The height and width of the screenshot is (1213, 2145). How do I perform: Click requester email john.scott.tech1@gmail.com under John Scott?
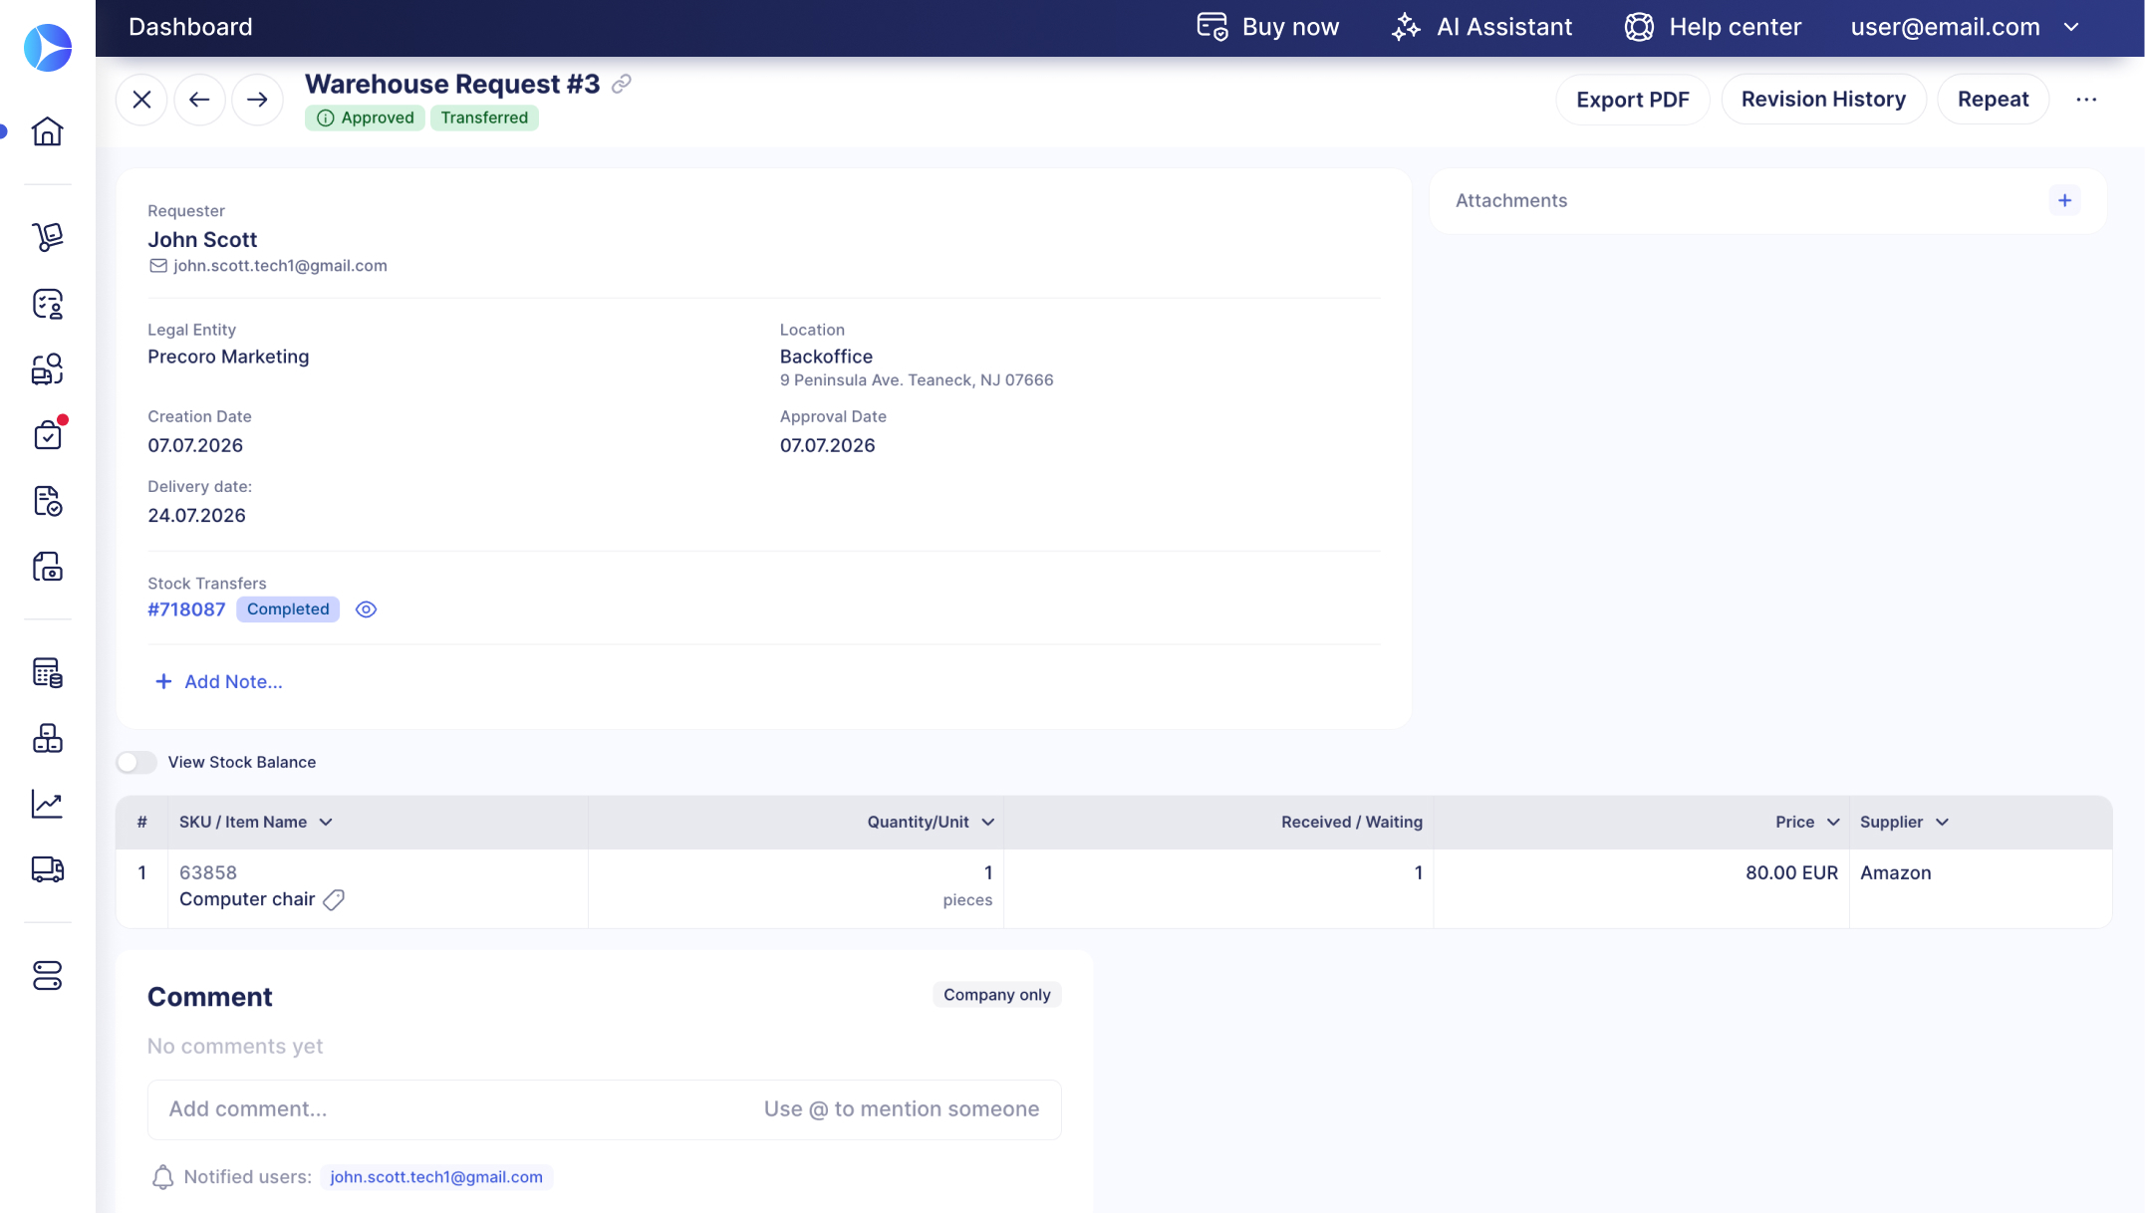(x=280, y=266)
